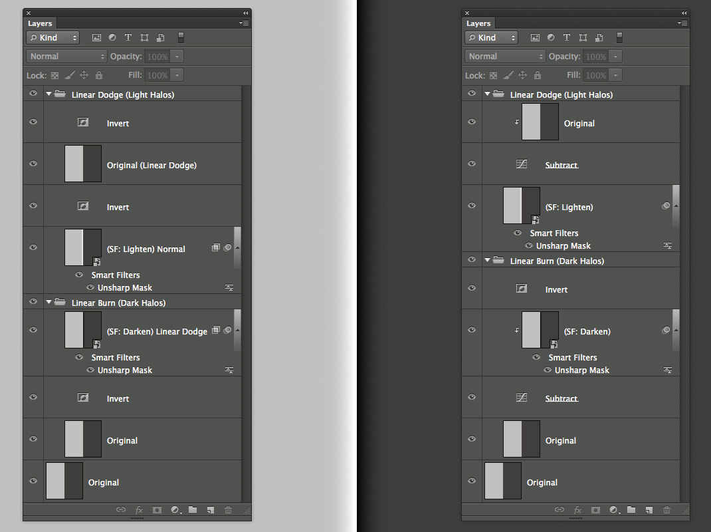Filter adjustment layers in right Layers panel
The image size is (711, 532).
tap(550, 38)
